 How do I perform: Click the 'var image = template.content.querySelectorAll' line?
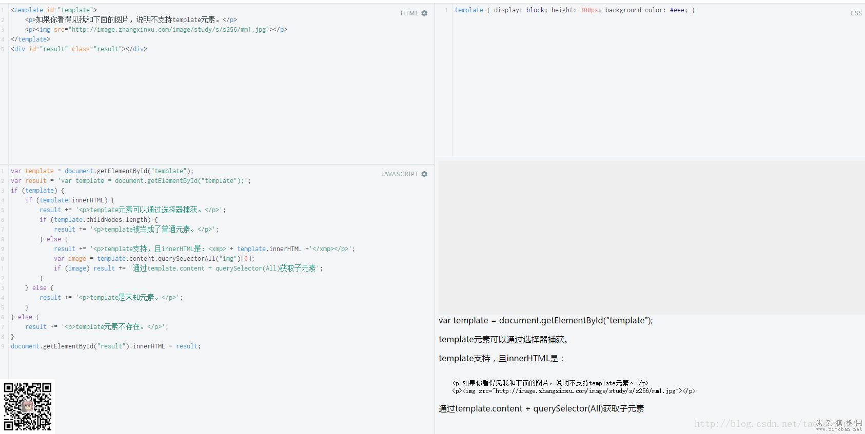point(154,258)
